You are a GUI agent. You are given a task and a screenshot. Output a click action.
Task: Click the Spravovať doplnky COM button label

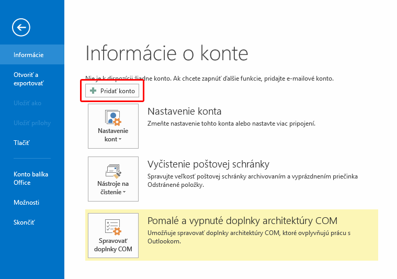click(x=113, y=245)
